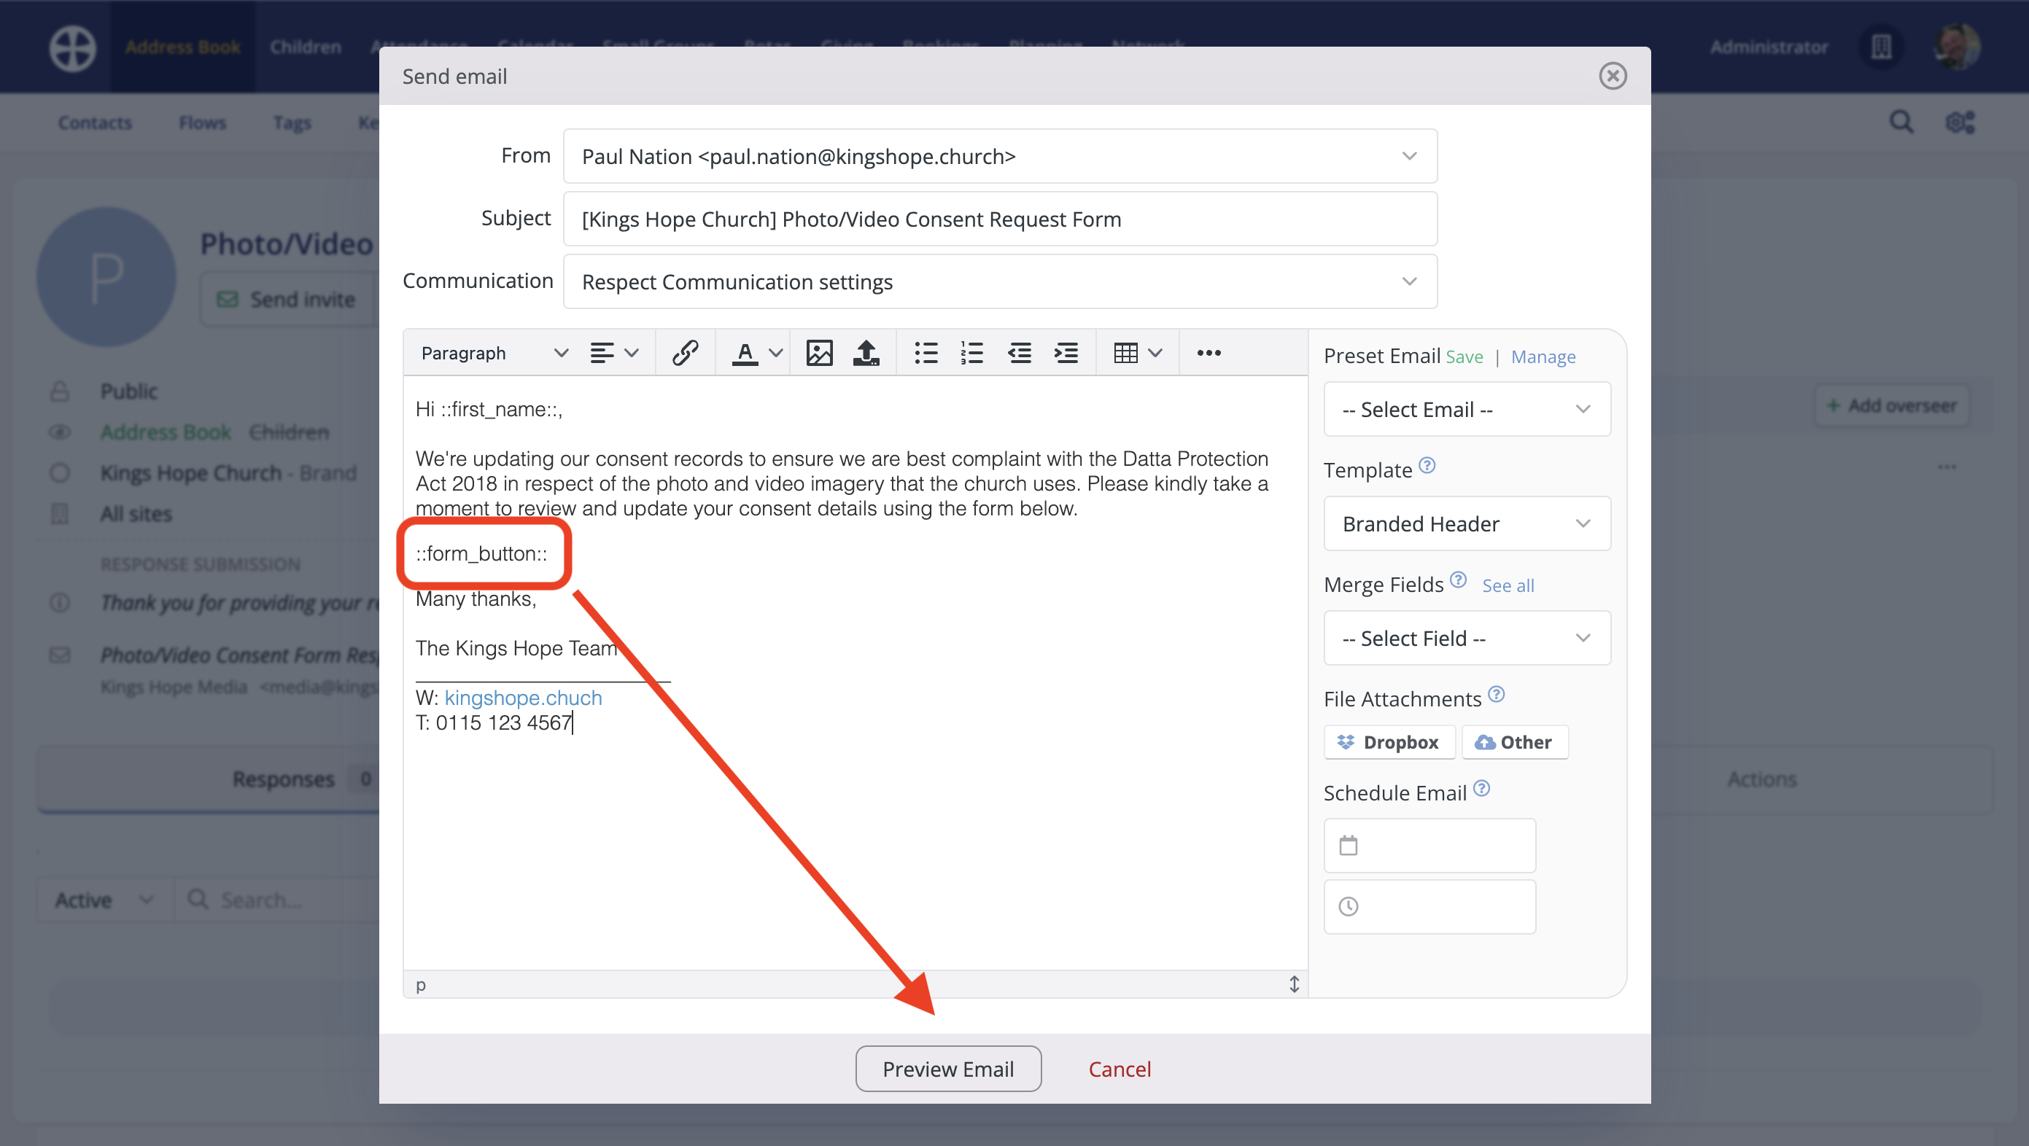Click the schedule date input field

click(x=1429, y=846)
